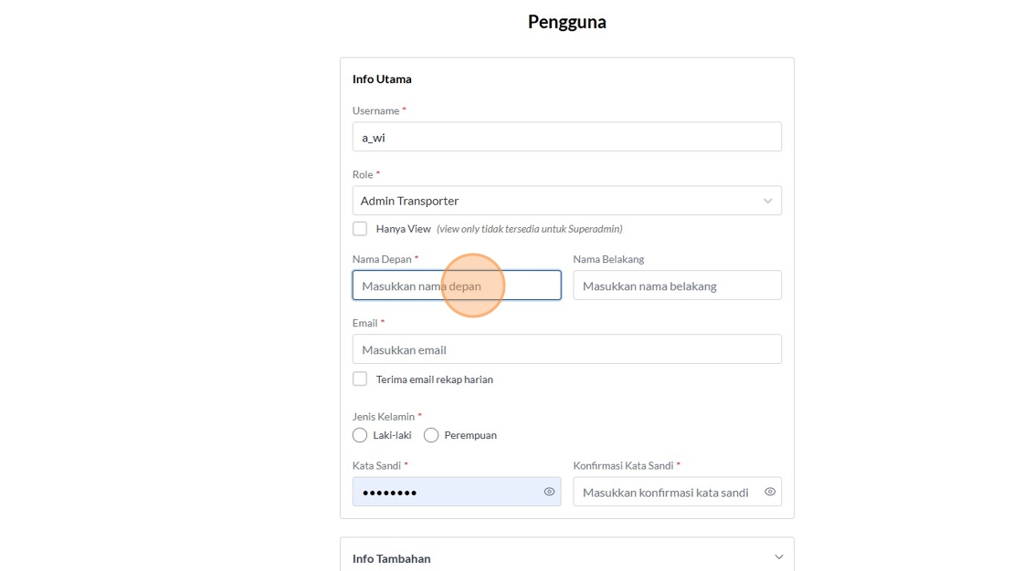Open the Admin Transporter role selector

557,201
